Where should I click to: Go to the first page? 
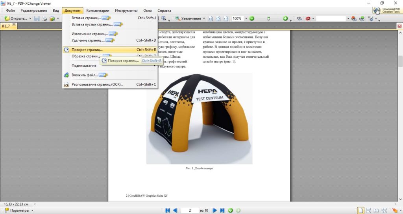pos(168,210)
